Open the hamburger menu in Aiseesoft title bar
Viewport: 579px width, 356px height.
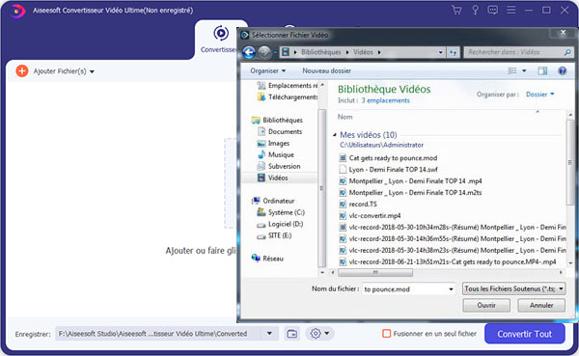pyautogui.click(x=511, y=10)
